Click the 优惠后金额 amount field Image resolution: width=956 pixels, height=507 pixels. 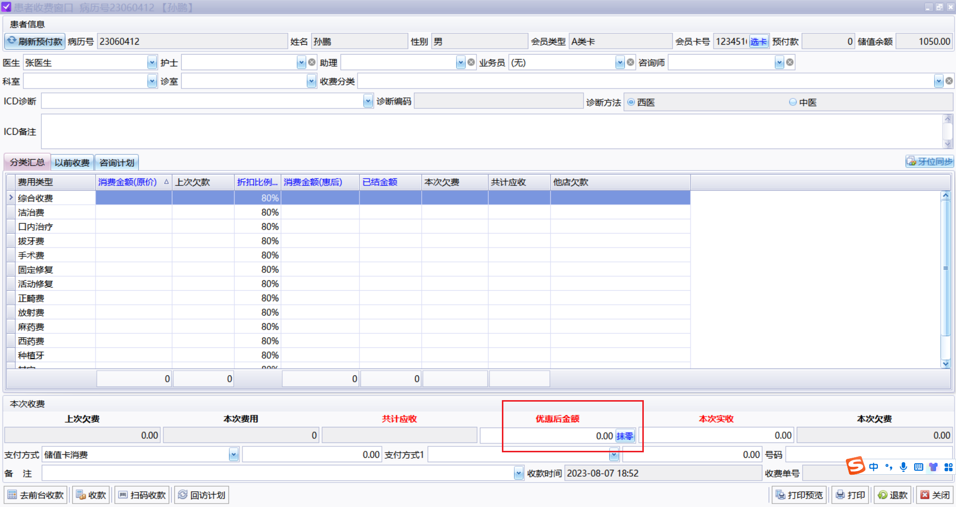(x=548, y=436)
